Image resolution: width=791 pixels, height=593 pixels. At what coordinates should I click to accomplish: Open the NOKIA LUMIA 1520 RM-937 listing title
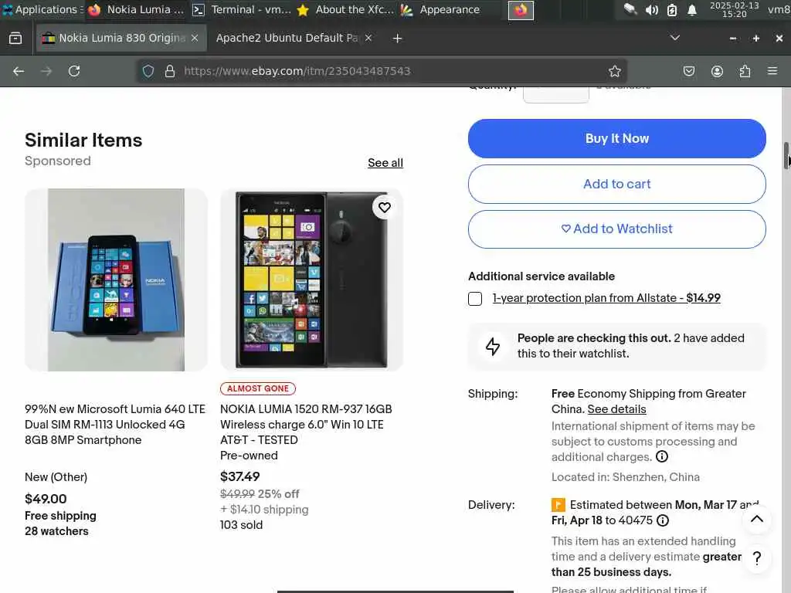[306, 425]
